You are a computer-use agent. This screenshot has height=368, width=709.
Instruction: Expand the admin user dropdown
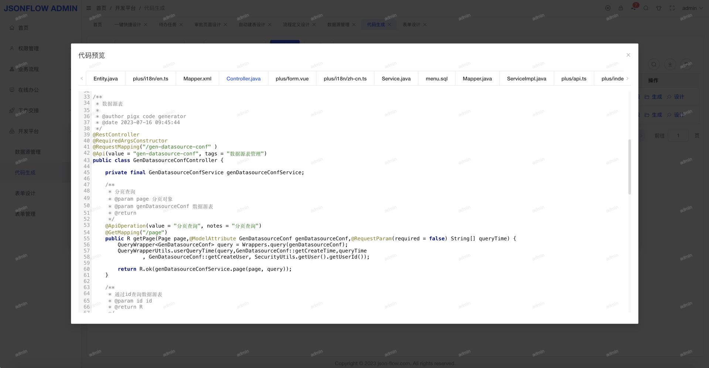coord(692,8)
